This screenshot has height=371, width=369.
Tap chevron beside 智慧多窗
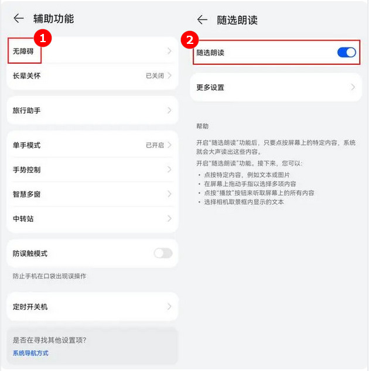(x=169, y=194)
